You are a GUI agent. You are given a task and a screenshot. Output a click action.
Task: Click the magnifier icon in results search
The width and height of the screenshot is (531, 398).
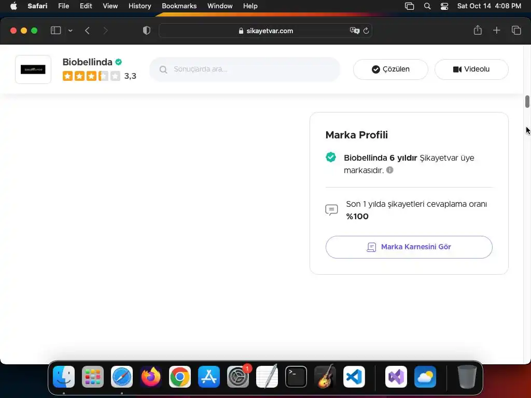[163, 70]
